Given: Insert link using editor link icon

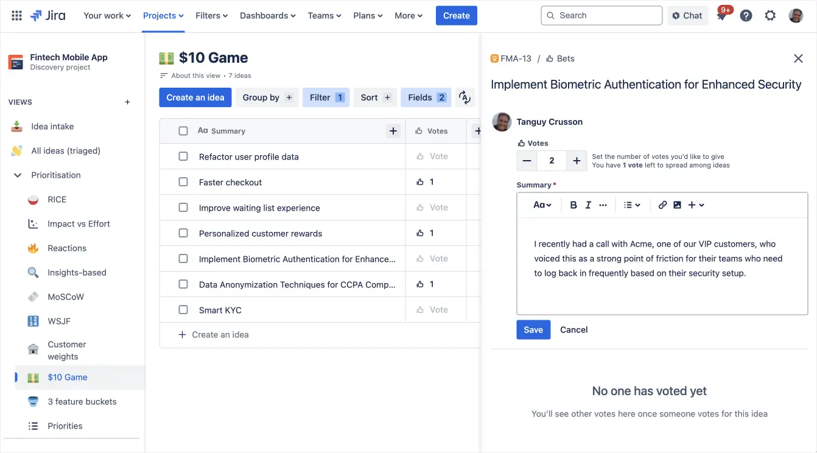Looking at the screenshot, I should pos(663,205).
